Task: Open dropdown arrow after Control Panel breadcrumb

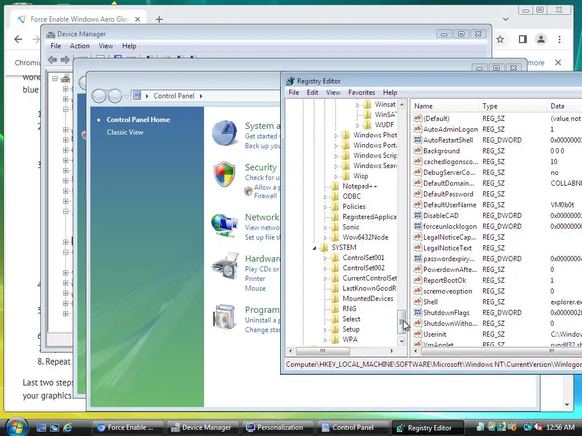Action: tap(201, 96)
